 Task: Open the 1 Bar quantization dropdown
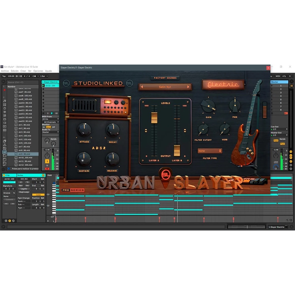(44, 76)
